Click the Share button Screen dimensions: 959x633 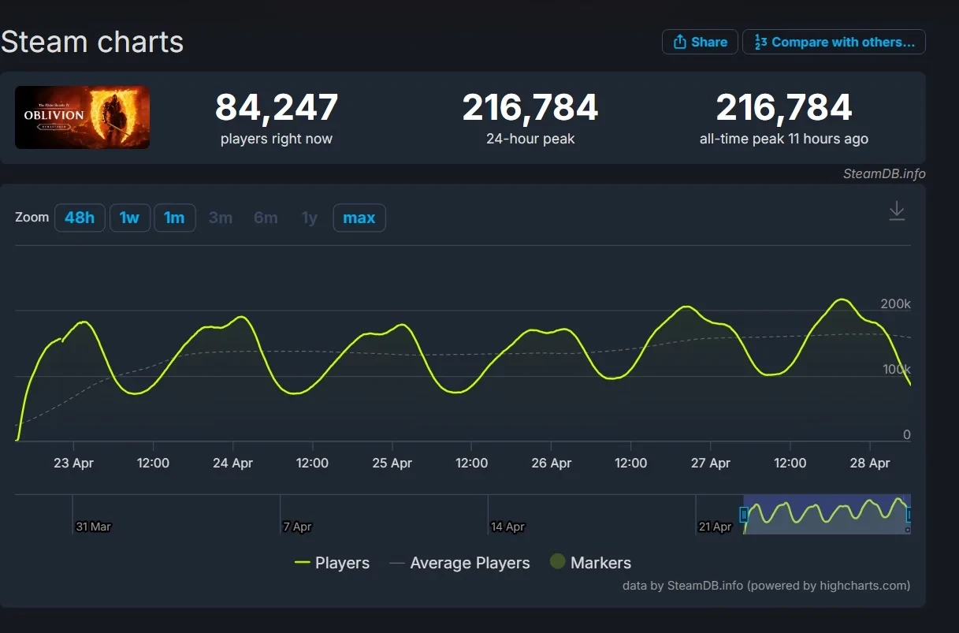point(700,42)
